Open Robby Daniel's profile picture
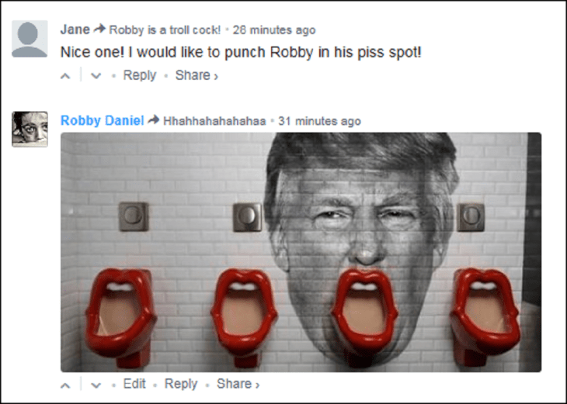 tap(30, 129)
